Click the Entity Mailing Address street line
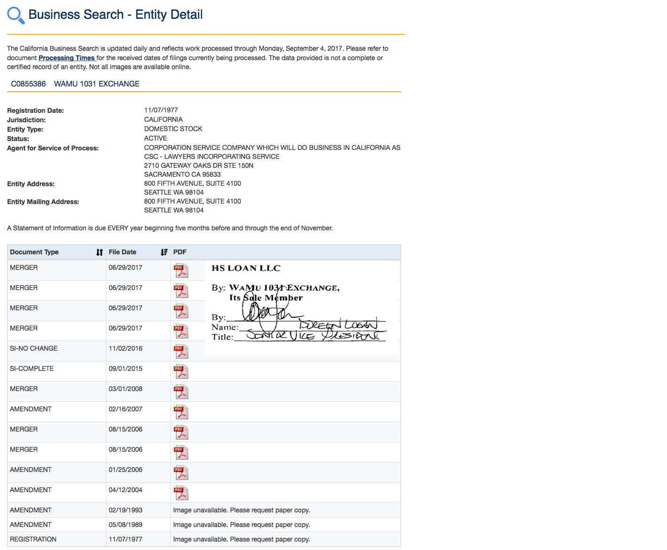The image size is (667, 550). (193, 201)
